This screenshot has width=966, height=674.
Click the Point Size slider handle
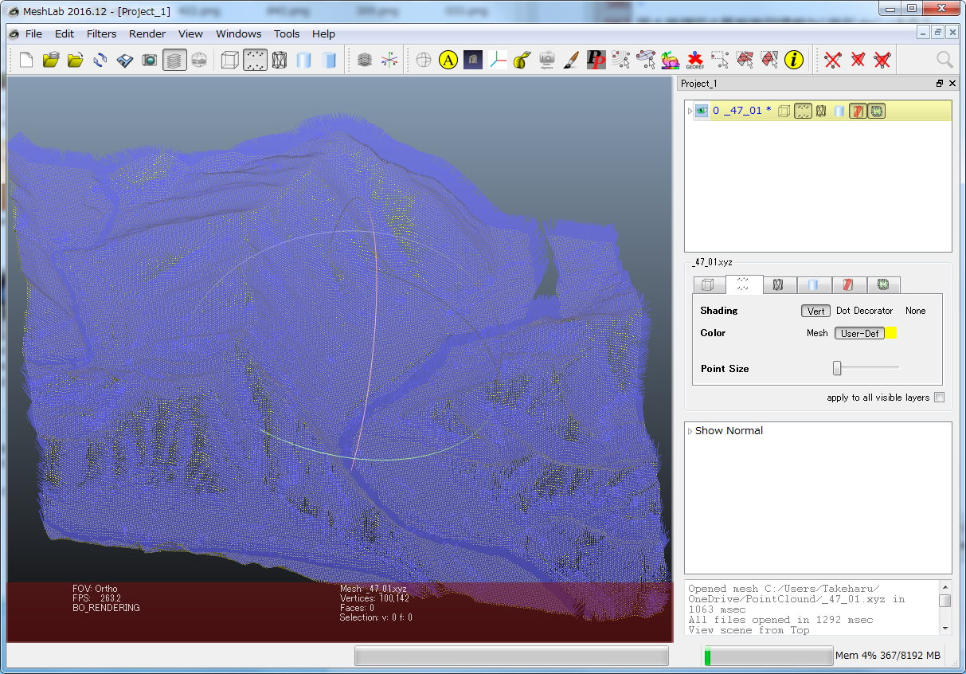click(837, 368)
